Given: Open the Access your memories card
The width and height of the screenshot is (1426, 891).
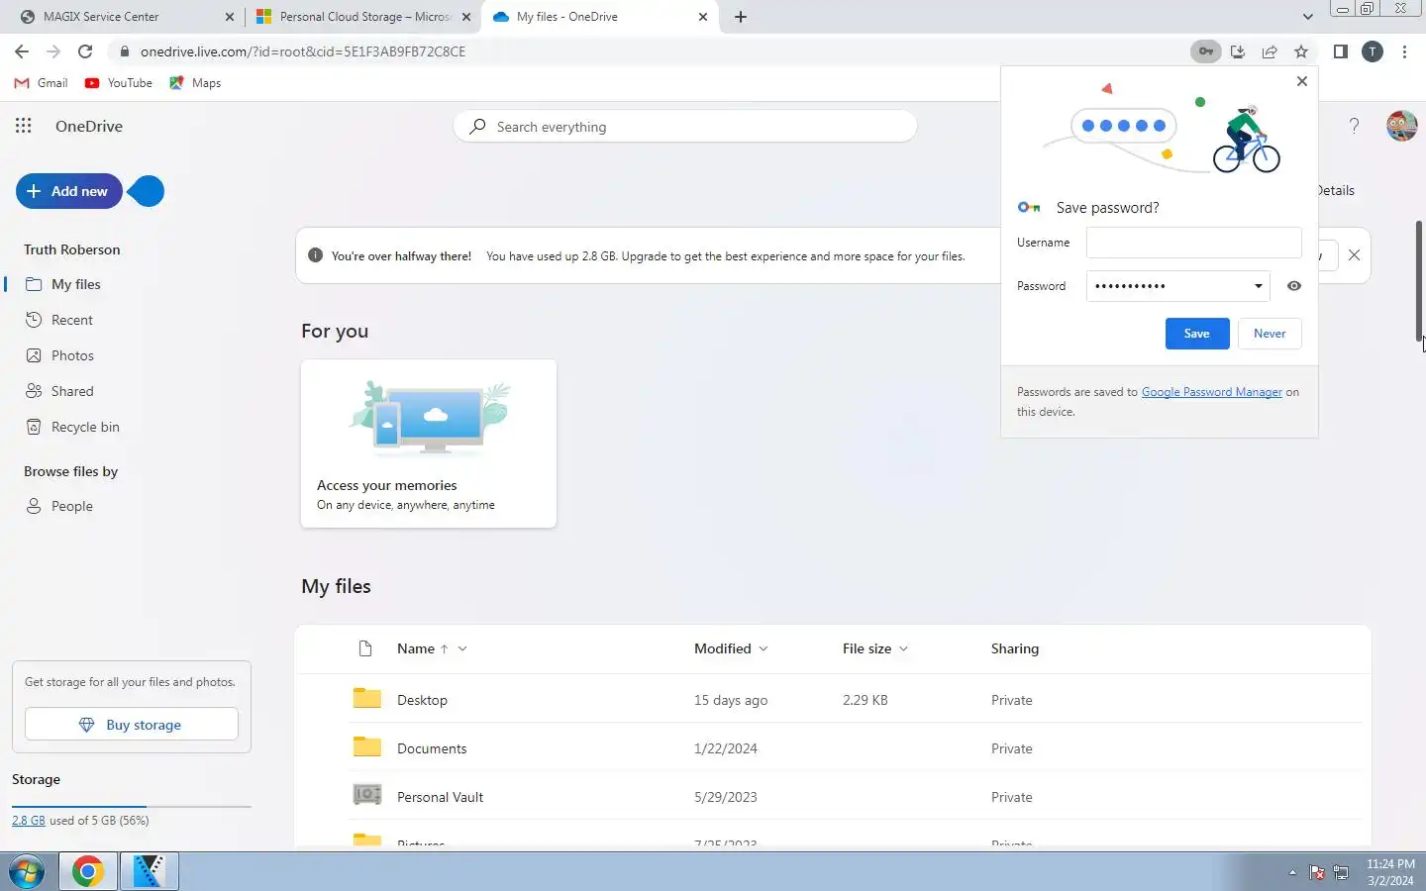Looking at the screenshot, I should [x=429, y=444].
